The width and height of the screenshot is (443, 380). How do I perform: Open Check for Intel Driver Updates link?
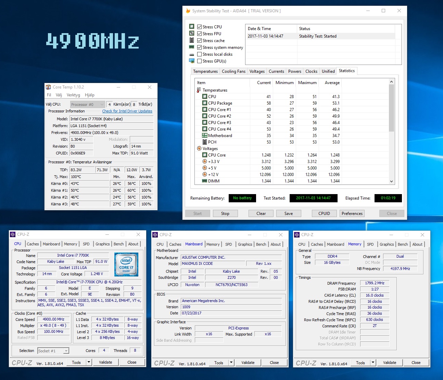click(127, 111)
